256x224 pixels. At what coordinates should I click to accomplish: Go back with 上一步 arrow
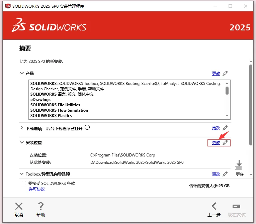pyautogui.click(x=214, y=206)
